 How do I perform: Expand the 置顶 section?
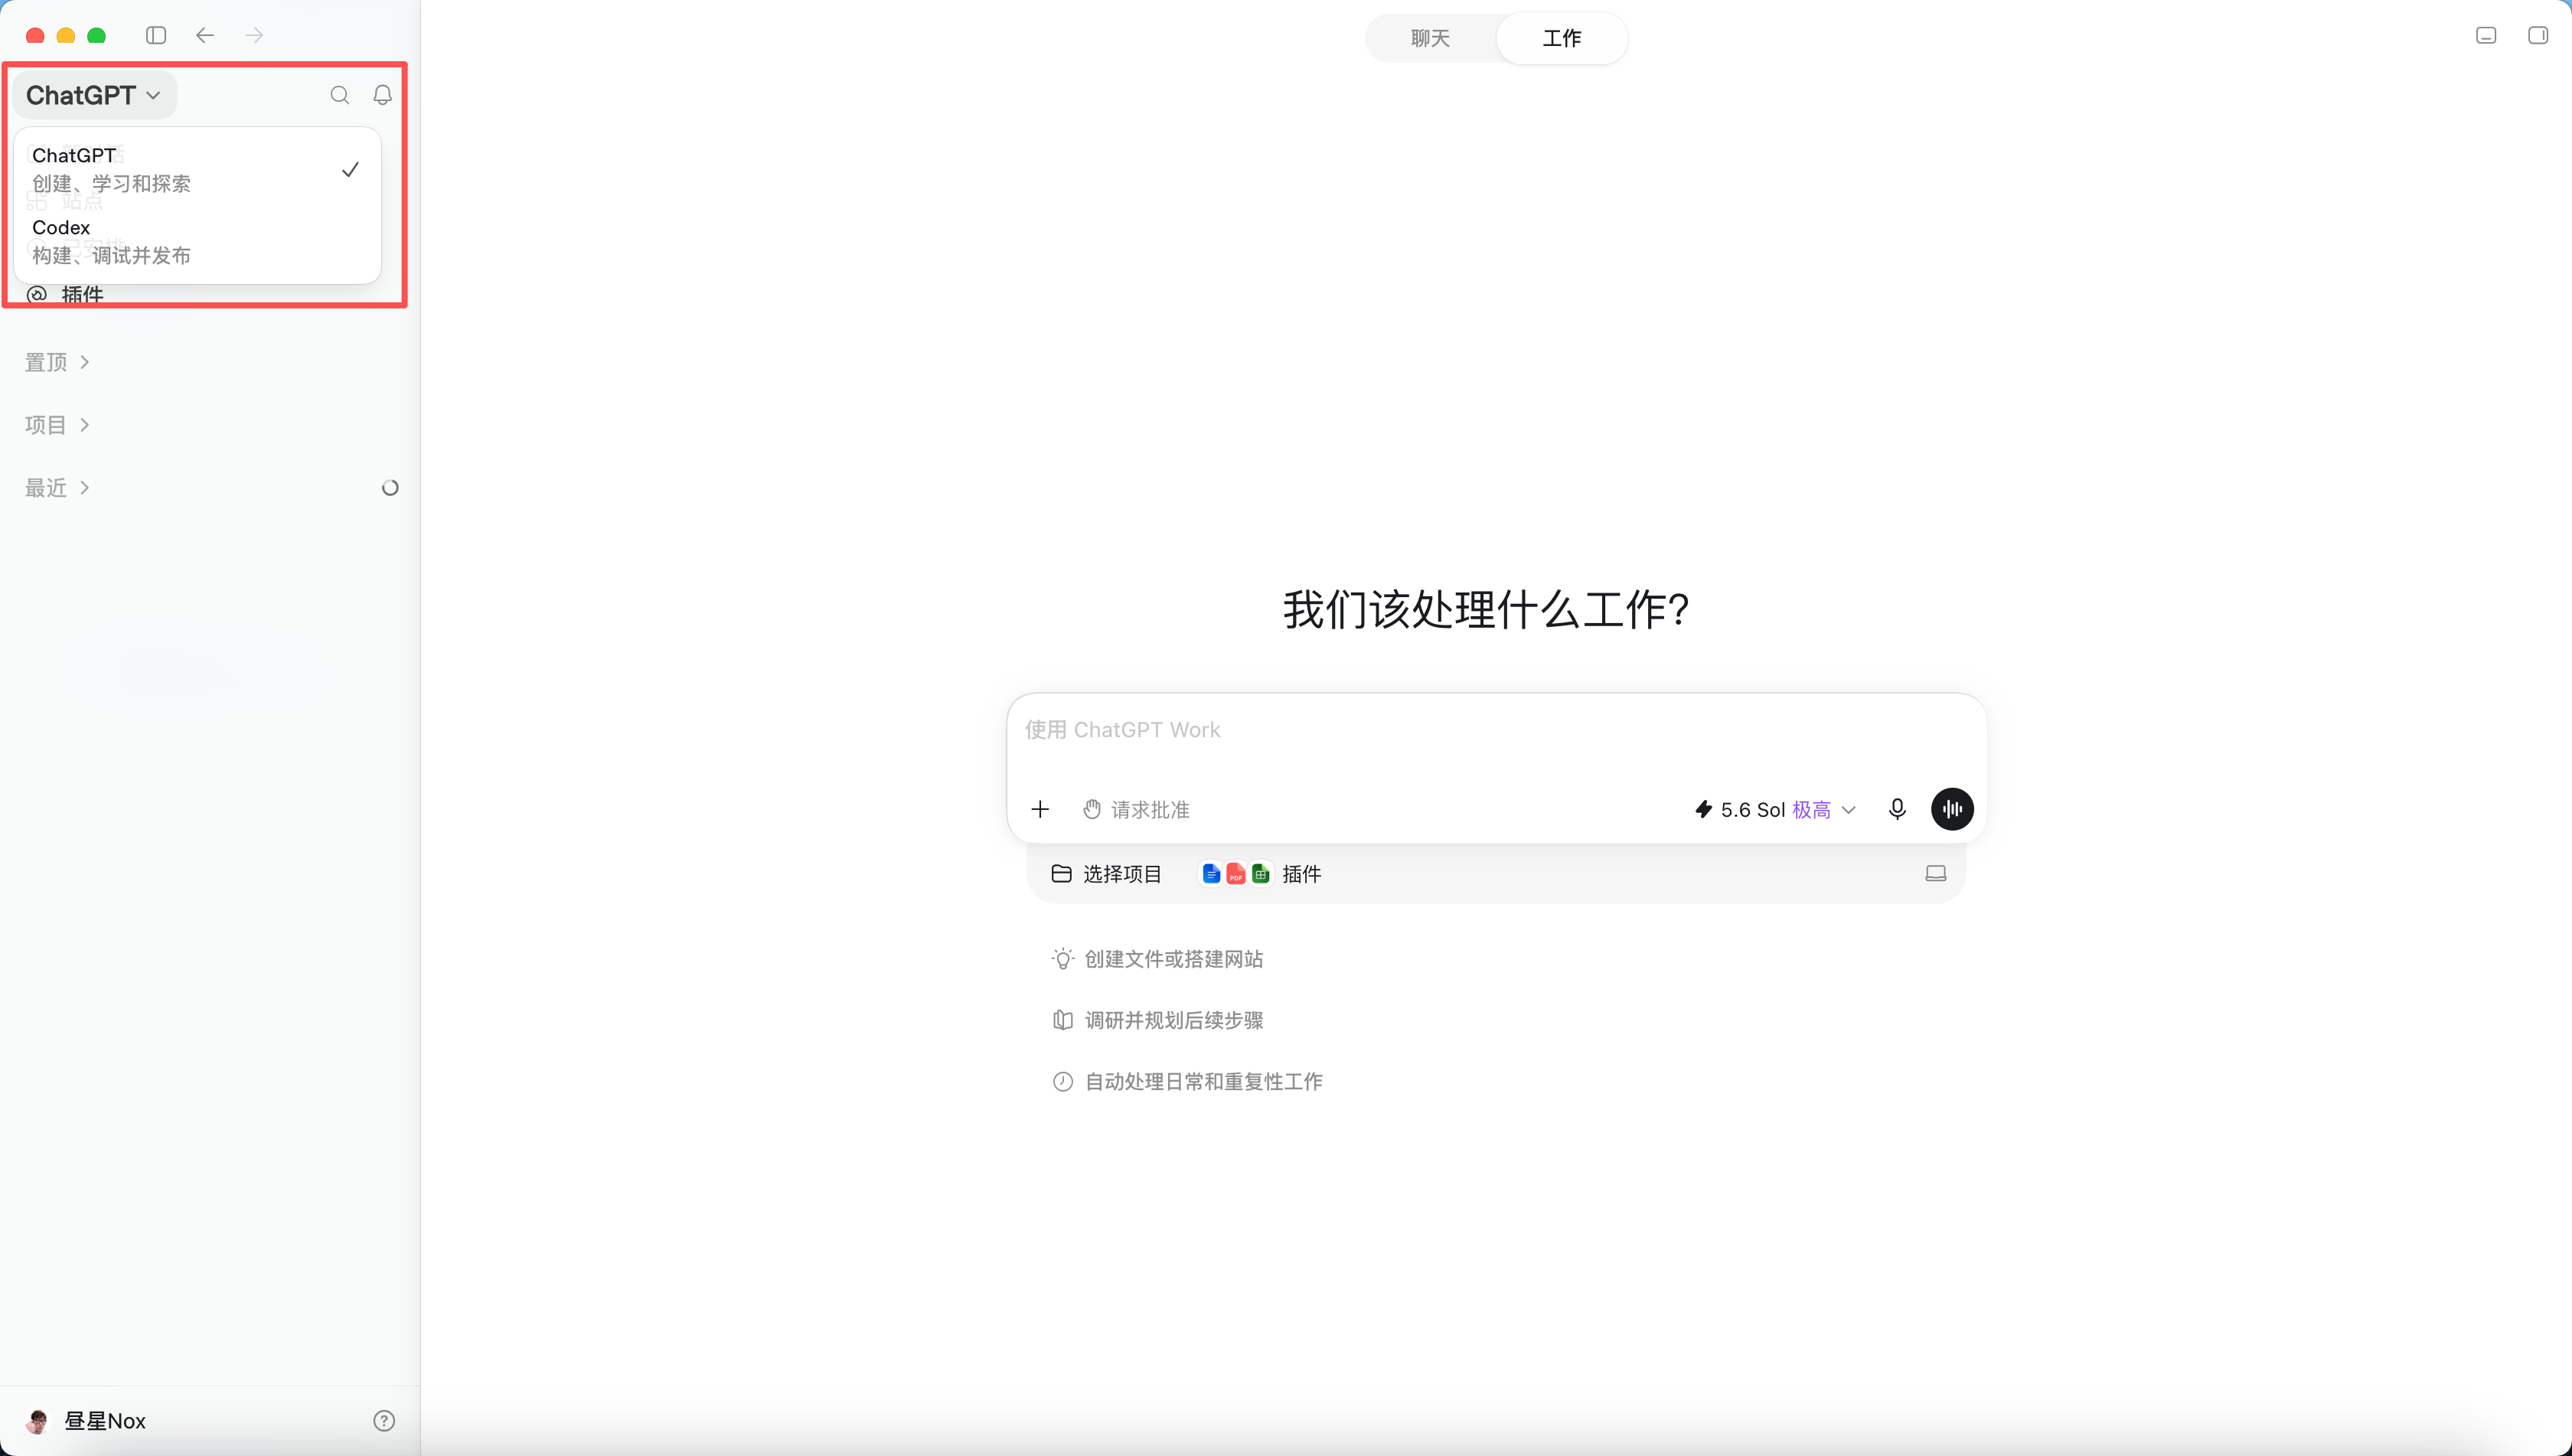(x=57, y=362)
